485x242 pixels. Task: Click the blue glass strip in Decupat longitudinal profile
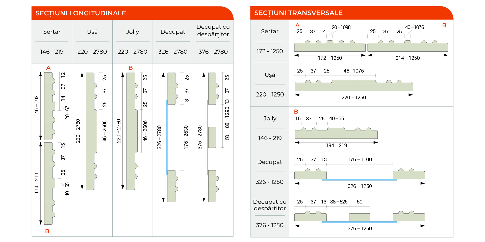[x=167, y=137]
